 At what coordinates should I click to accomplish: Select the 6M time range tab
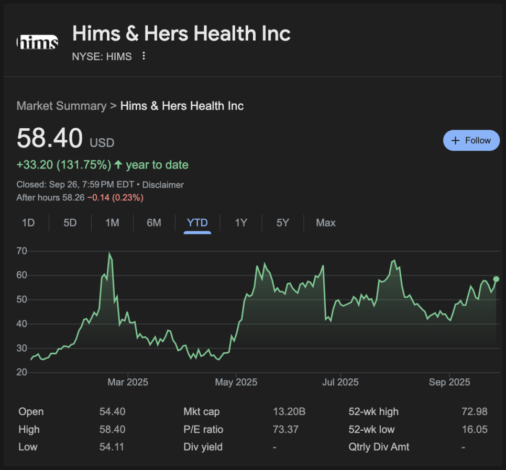pos(154,223)
